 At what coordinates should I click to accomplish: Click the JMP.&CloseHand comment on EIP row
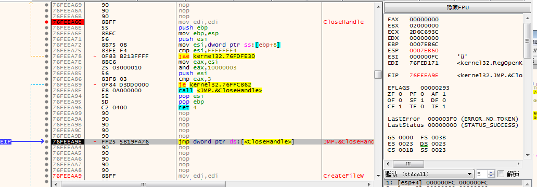coord(349,141)
